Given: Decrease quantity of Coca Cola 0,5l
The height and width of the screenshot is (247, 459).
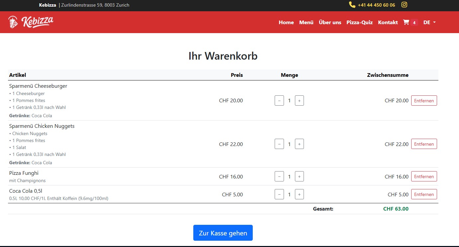Looking at the screenshot, I should click(x=279, y=194).
